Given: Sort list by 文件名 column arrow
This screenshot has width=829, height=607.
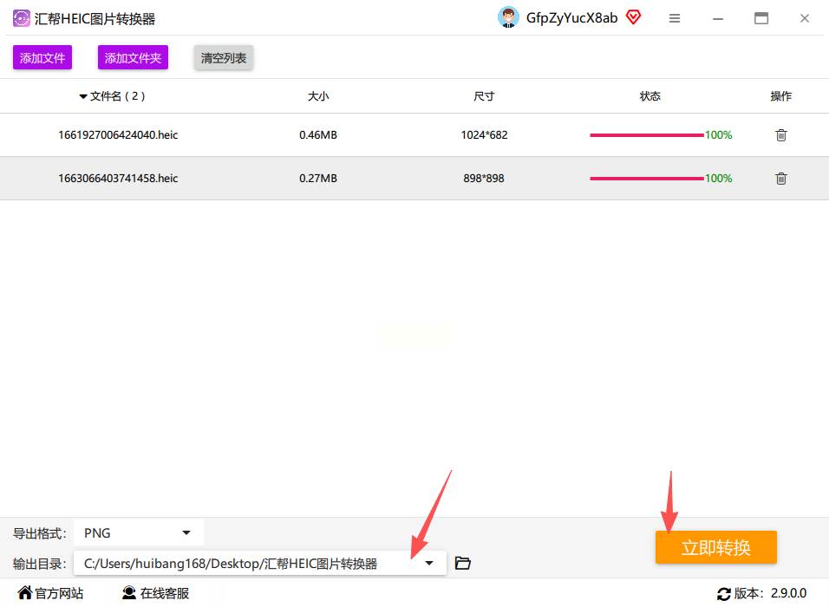Looking at the screenshot, I should (83, 97).
